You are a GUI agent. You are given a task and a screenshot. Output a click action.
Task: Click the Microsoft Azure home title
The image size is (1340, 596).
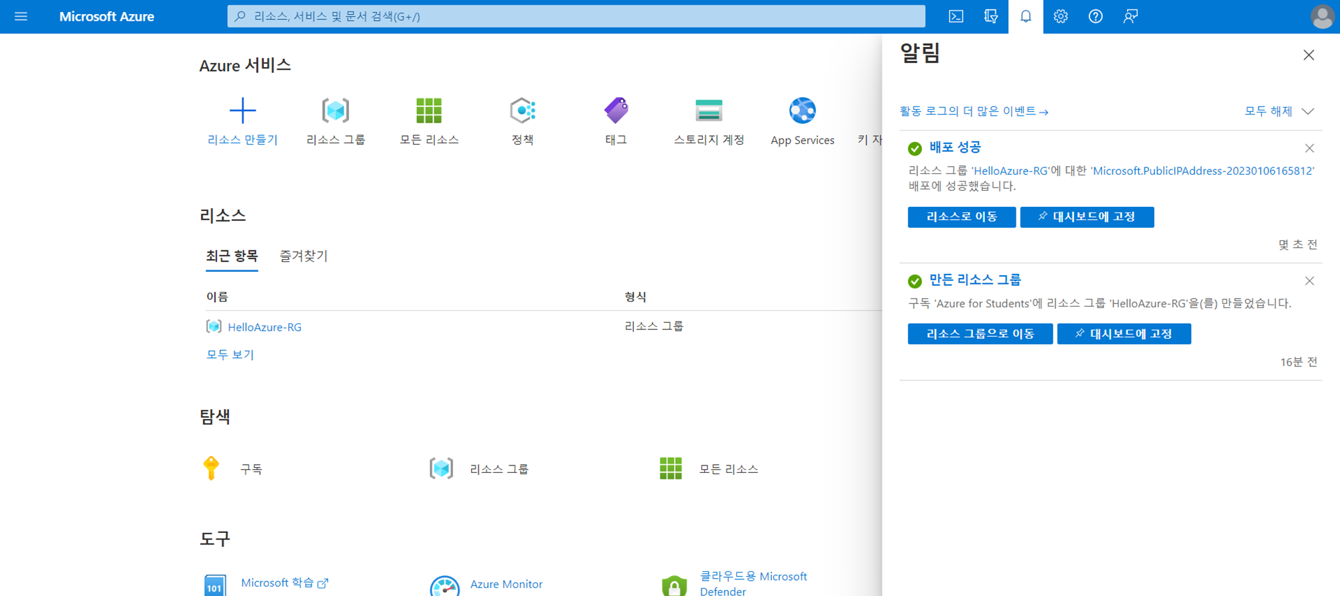coord(107,16)
